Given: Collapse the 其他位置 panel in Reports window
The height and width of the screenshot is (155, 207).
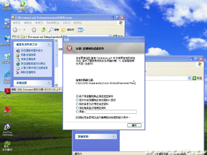Looking at the screenshot, I should [49, 83].
